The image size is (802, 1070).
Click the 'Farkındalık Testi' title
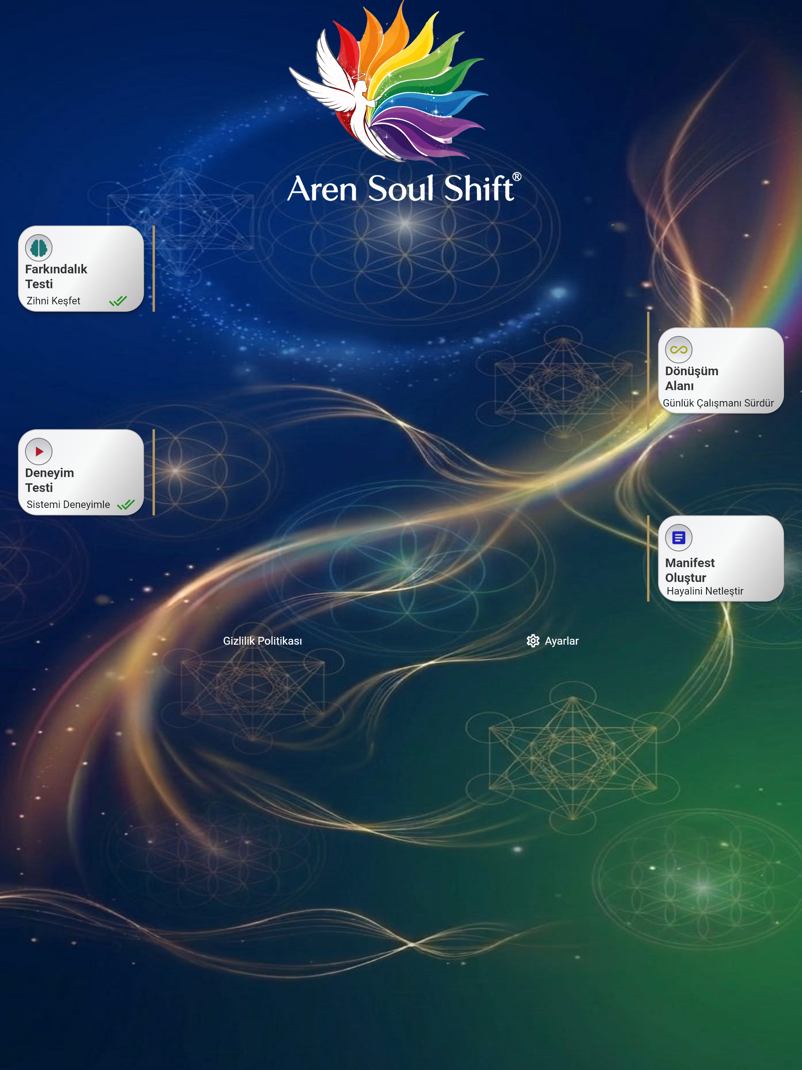pos(56,277)
